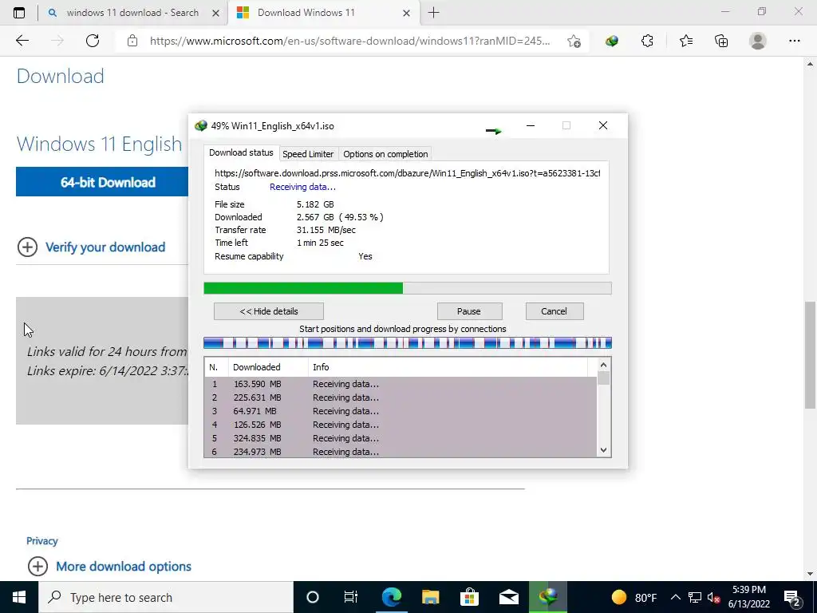Close the IDM download dialog
817x613 pixels.
pos(603,125)
